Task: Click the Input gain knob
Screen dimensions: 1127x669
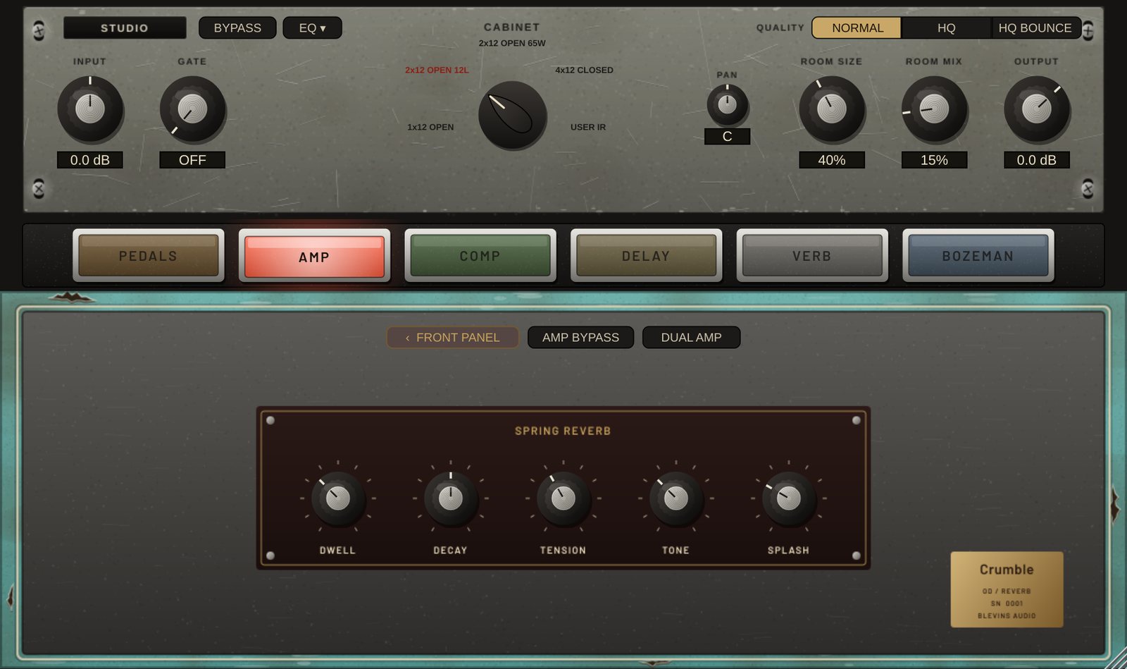Action: click(x=90, y=109)
